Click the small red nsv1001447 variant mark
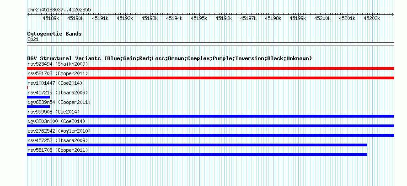407x186 pixels. pos(27,88)
